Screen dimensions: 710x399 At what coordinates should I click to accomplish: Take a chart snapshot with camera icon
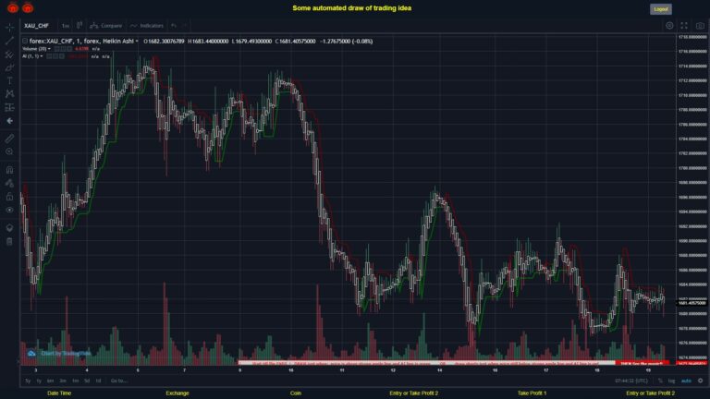point(700,26)
